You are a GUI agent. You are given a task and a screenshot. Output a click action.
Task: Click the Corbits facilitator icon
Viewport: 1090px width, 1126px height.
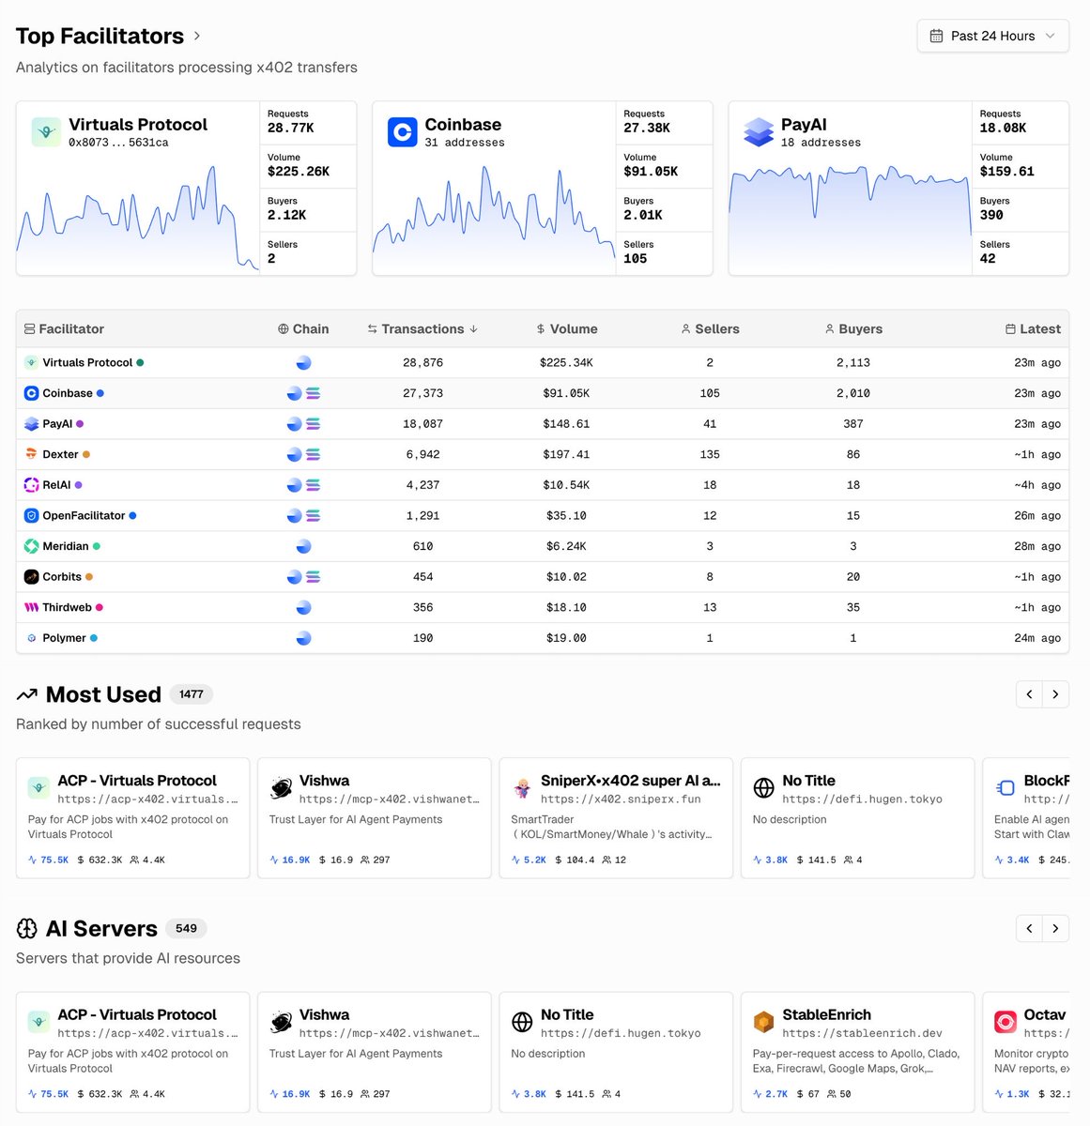[31, 577]
